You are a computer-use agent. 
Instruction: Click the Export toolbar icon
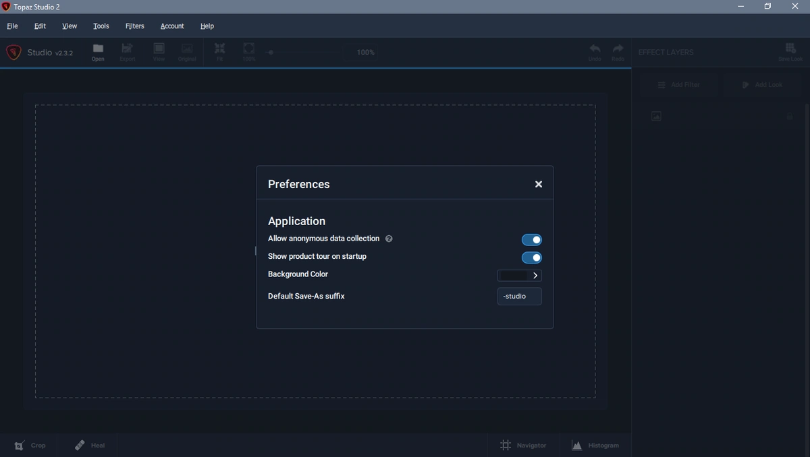pyautogui.click(x=127, y=52)
